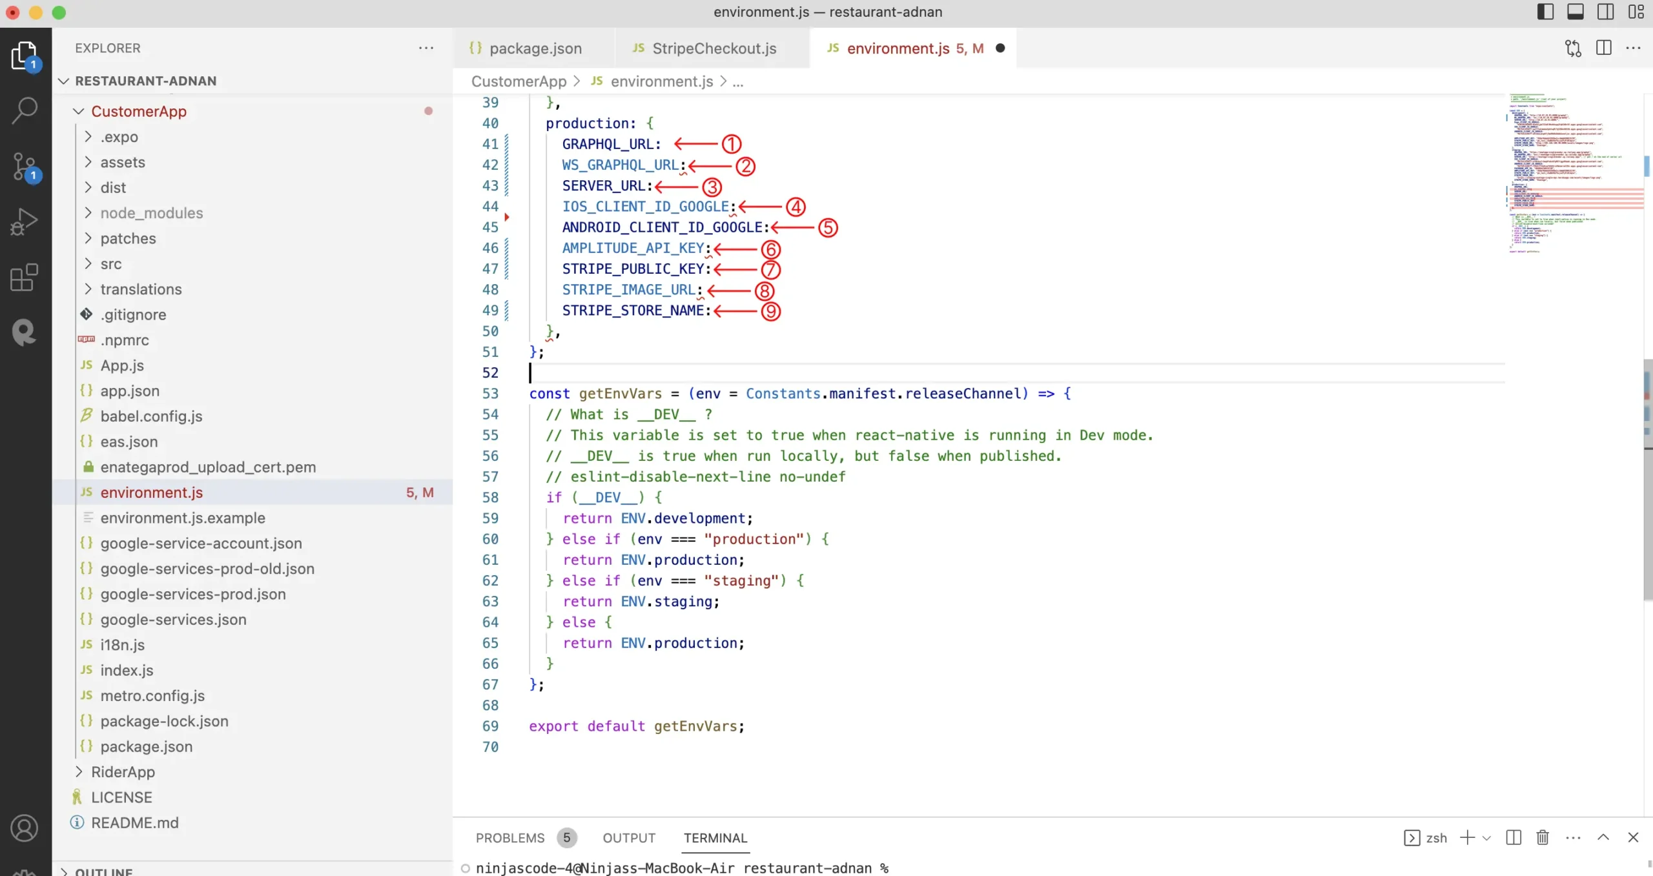Kill the terminal with trash icon
The width and height of the screenshot is (1653, 876).
(1543, 837)
